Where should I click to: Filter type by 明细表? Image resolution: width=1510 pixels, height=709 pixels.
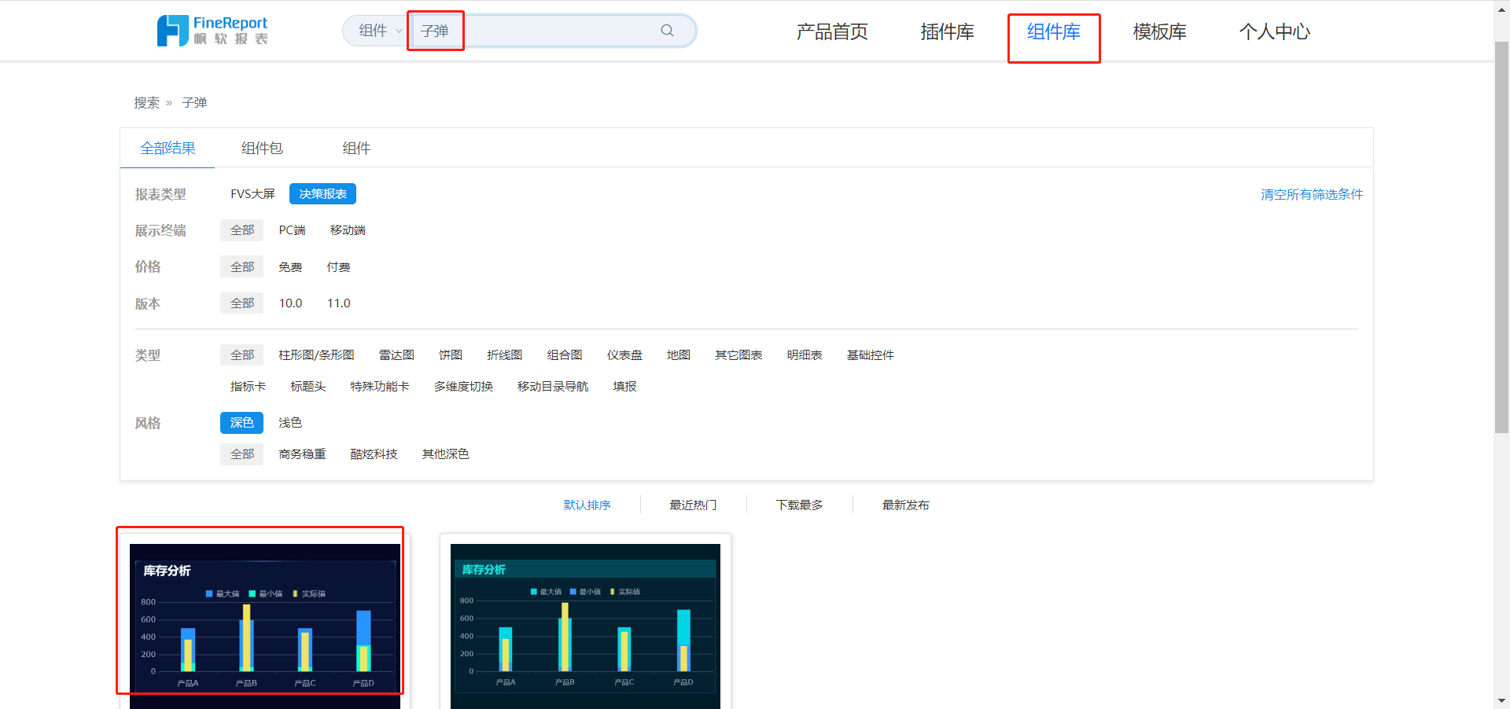(805, 355)
